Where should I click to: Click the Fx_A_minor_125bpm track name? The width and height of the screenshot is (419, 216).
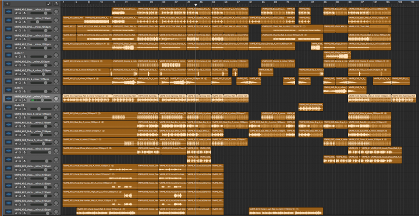(x=32, y=79)
